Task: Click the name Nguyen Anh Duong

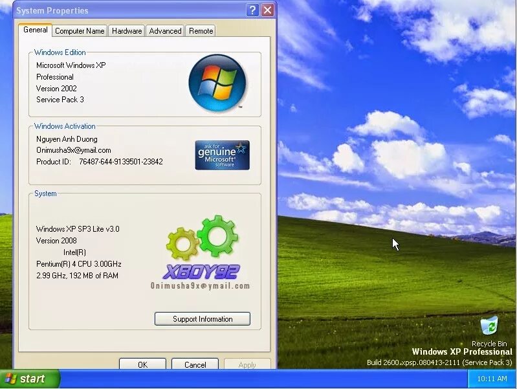Action: (x=67, y=139)
